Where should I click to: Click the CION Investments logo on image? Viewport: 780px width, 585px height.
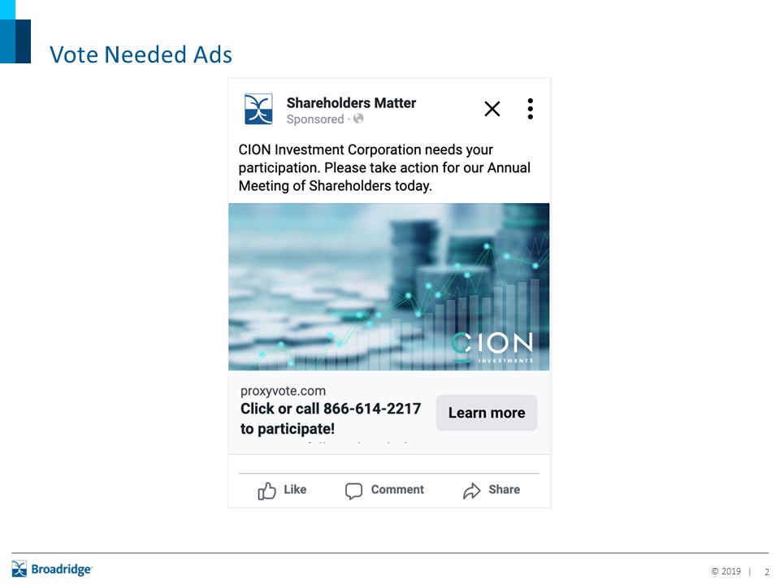[x=492, y=346]
